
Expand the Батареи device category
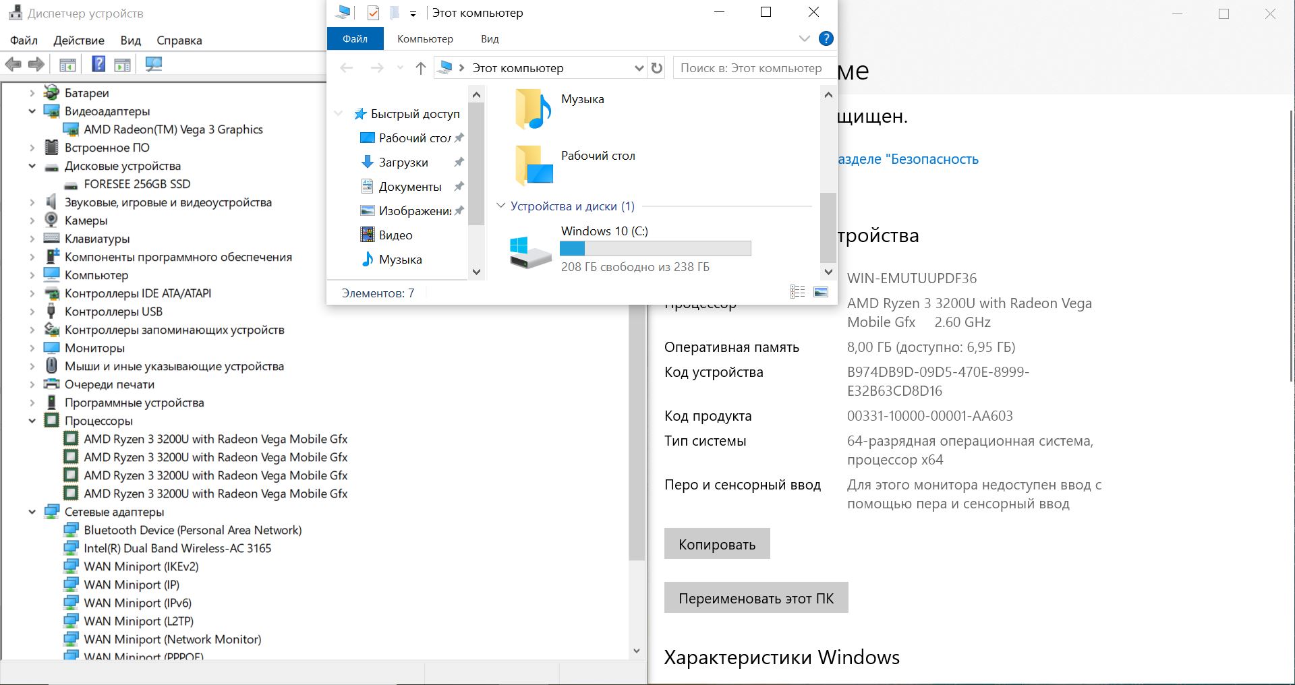coord(32,93)
